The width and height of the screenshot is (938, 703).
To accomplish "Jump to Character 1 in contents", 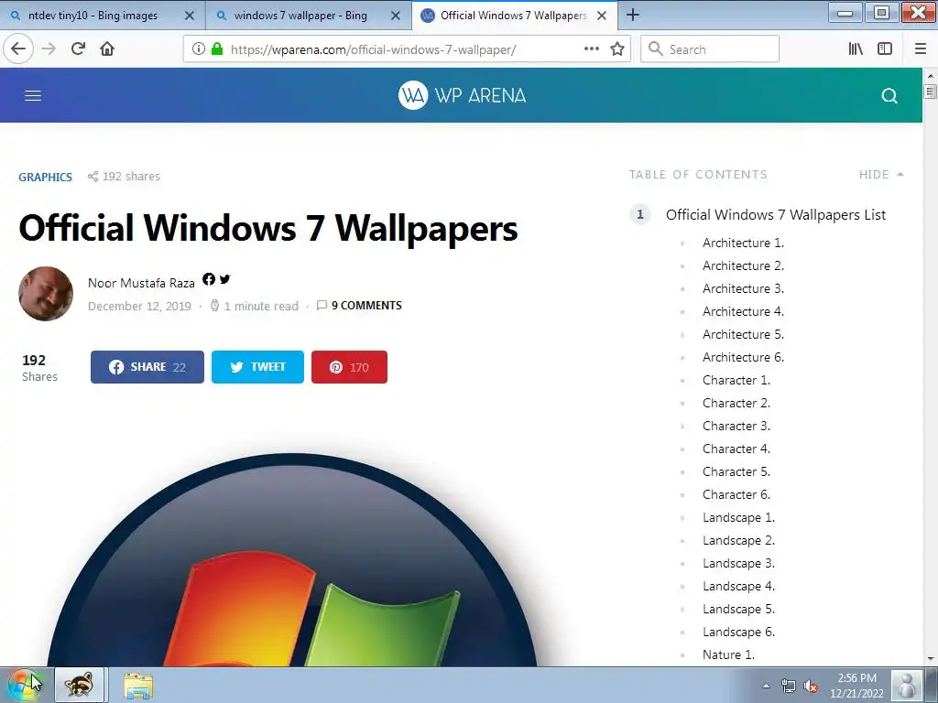I will 736,380.
